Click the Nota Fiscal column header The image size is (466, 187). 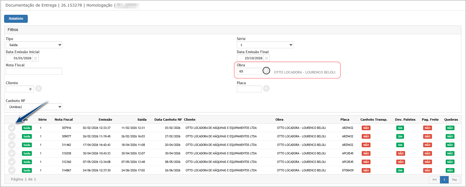pyautogui.click(x=64, y=120)
